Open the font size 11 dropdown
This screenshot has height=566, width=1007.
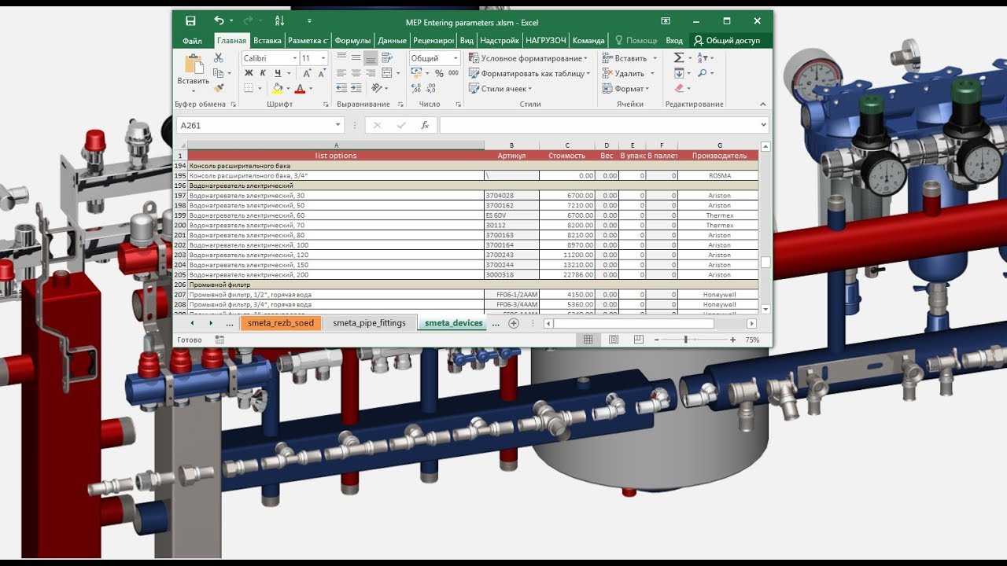(x=325, y=58)
